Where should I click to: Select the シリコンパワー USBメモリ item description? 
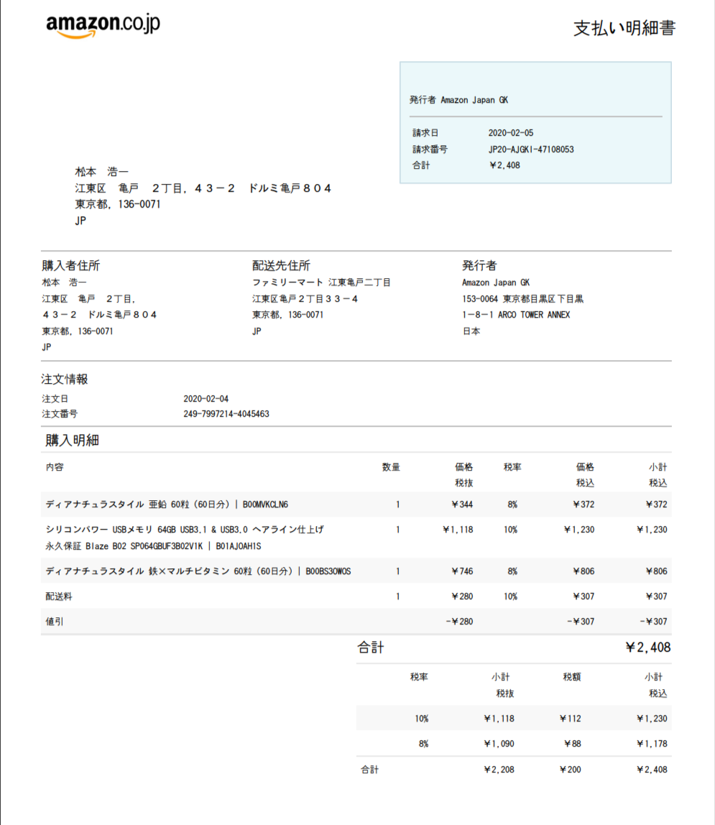coord(185,530)
